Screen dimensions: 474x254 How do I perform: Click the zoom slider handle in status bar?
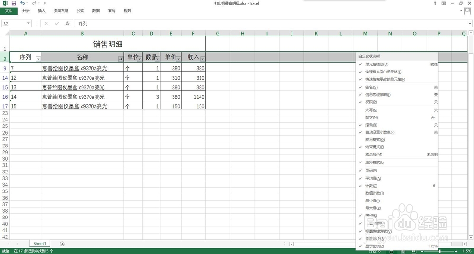(439, 251)
